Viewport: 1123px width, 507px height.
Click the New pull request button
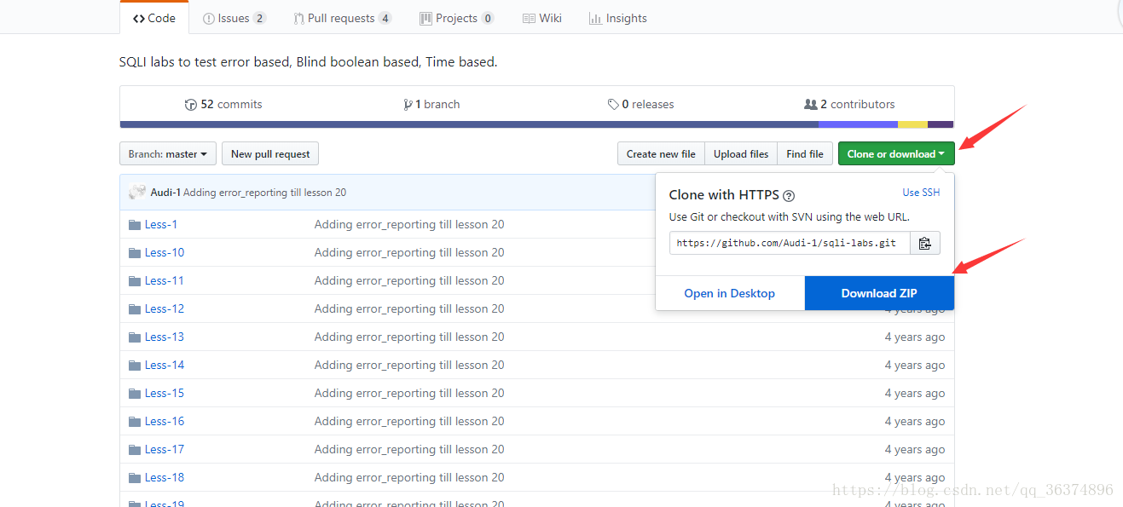(270, 154)
